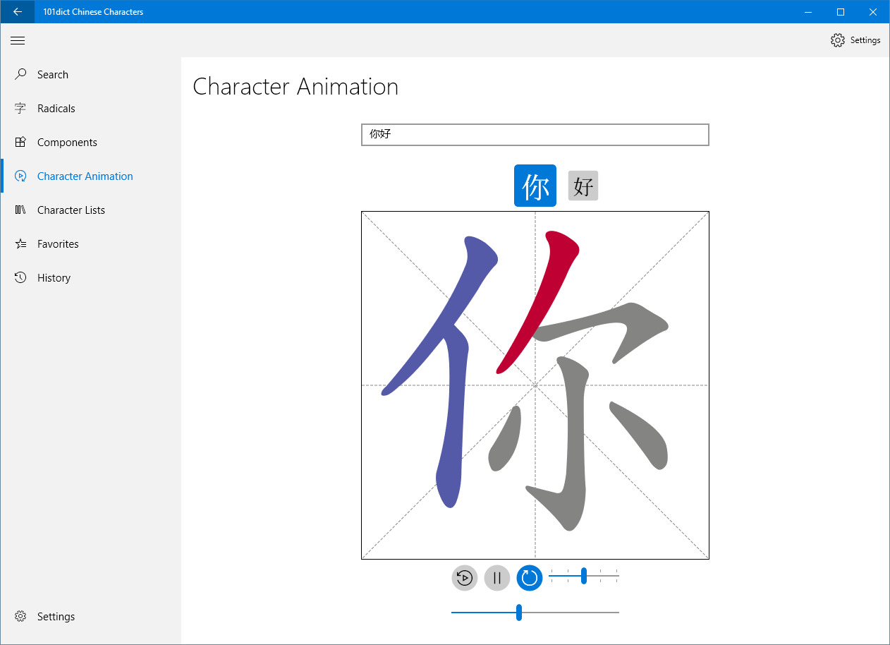
Task: Open Settings at bottom of sidebar
Action: (56, 617)
